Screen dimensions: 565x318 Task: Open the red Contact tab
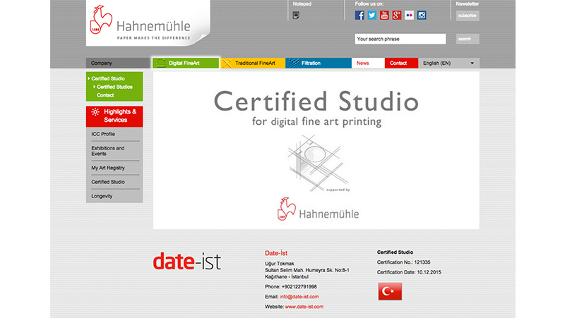401,63
